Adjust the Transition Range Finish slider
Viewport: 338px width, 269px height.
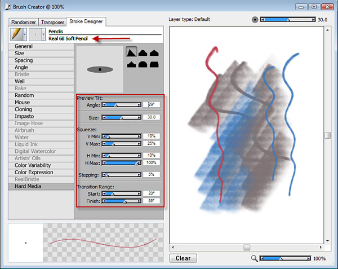(122, 201)
